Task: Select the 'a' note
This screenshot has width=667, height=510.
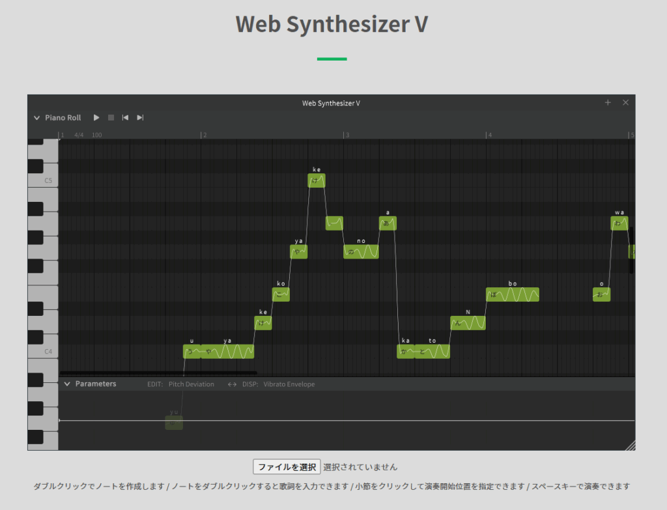Action: (388, 223)
